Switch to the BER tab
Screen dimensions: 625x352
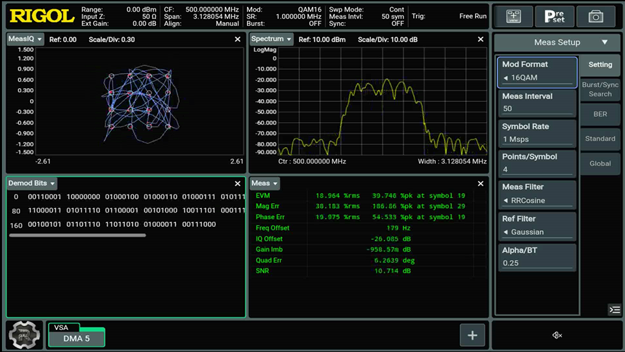coord(600,114)
